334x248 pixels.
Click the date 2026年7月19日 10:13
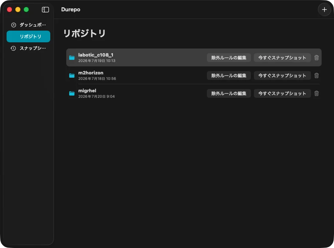(x=97, y=61)
